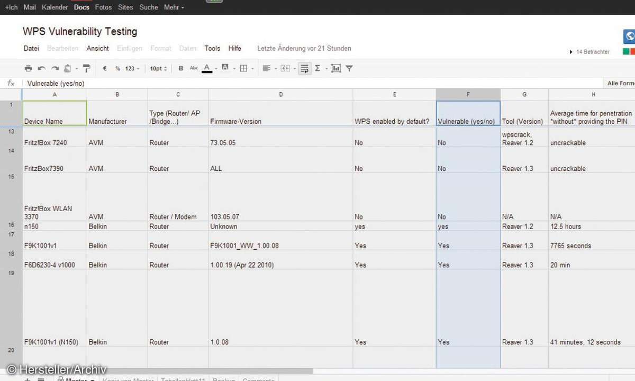Undo the last action
Screen dimensions: 635x381
(42, 68)
